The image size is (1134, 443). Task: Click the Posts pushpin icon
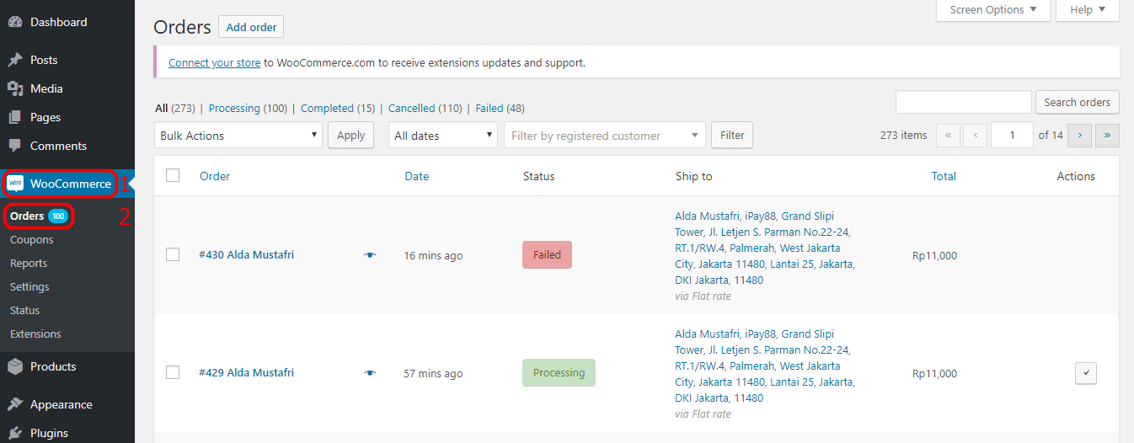15,60
